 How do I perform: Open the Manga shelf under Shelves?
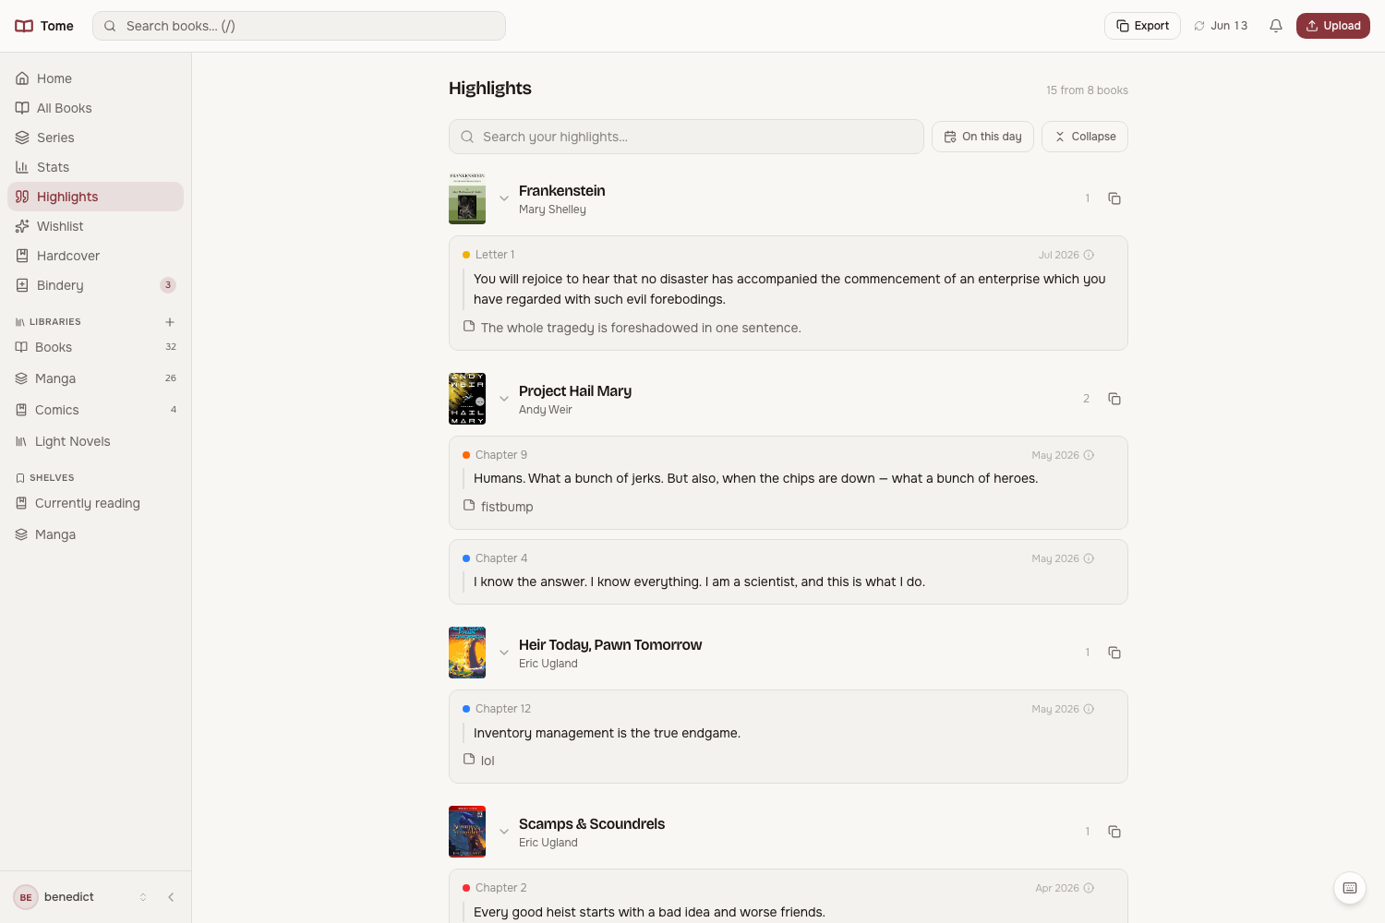(x=95, y=534)
